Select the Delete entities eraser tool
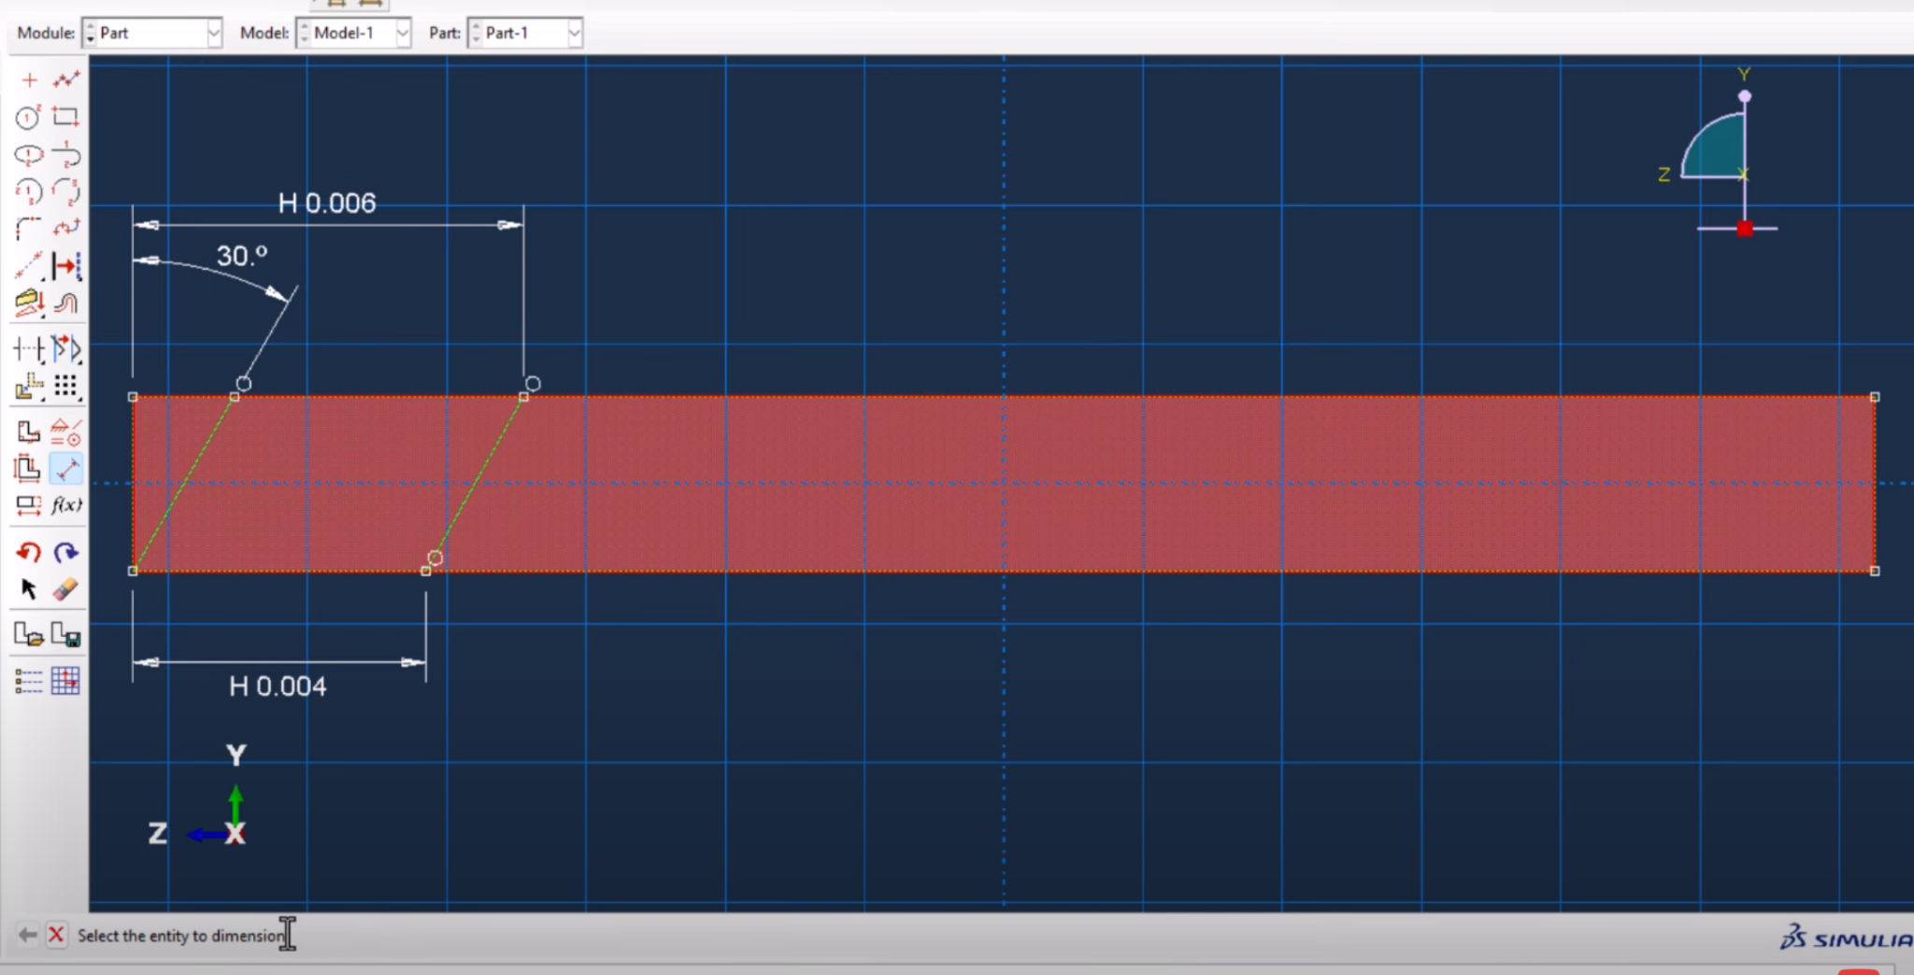Screen dimensions: 1914x975 tap(66, 587)
